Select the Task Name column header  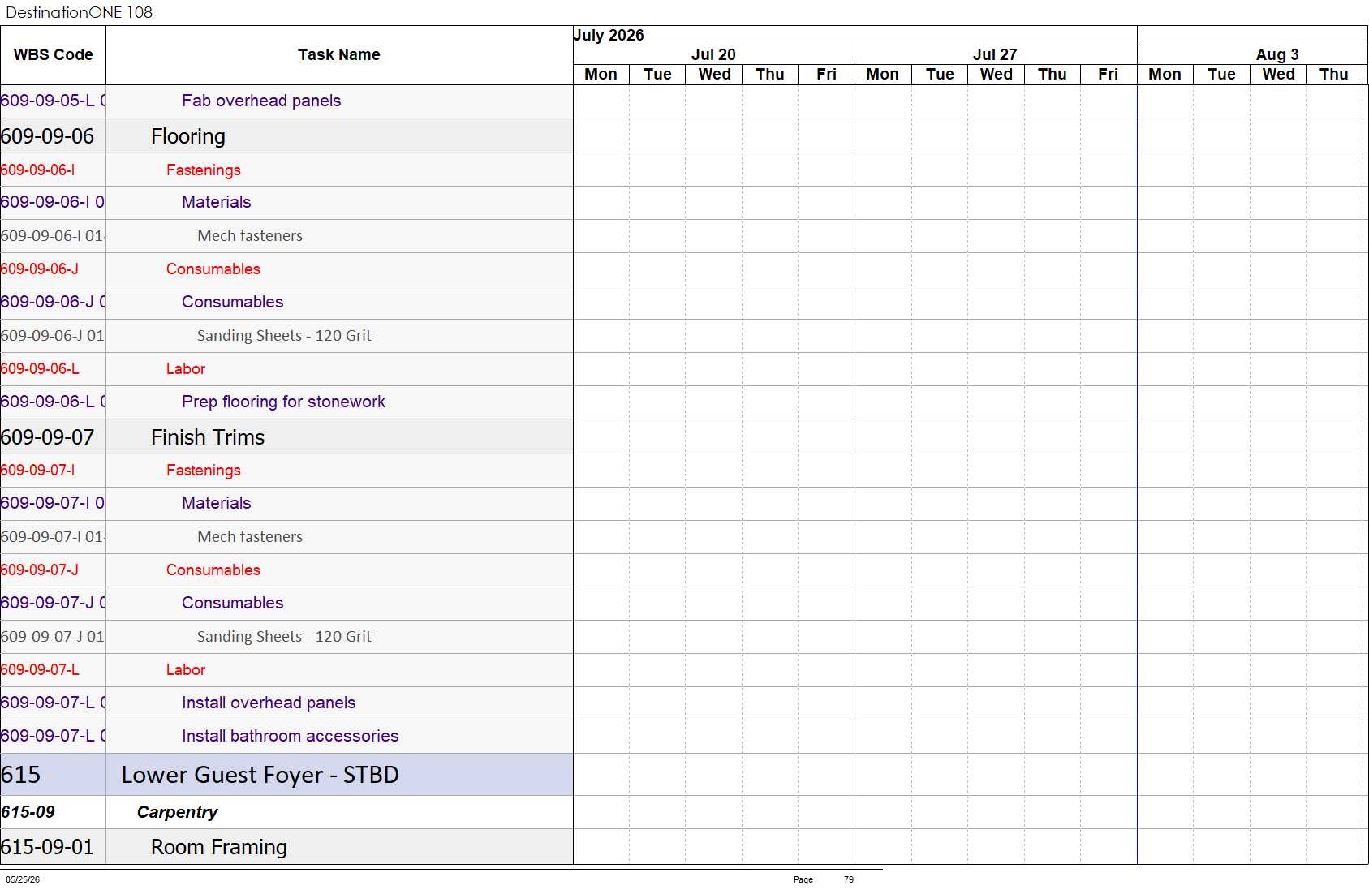[339, 55]
